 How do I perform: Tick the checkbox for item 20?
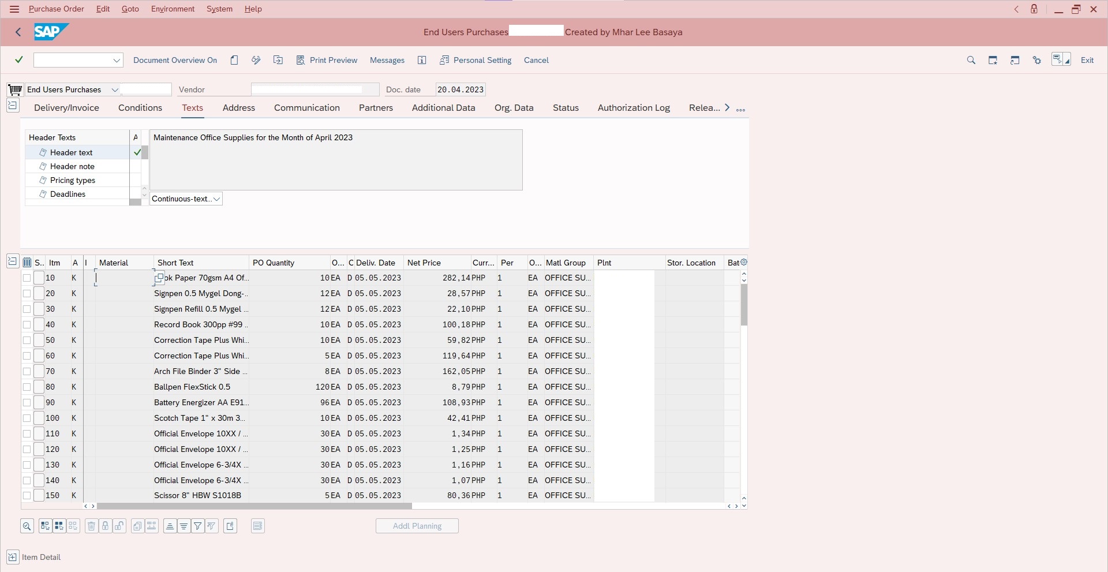point(27,294)
